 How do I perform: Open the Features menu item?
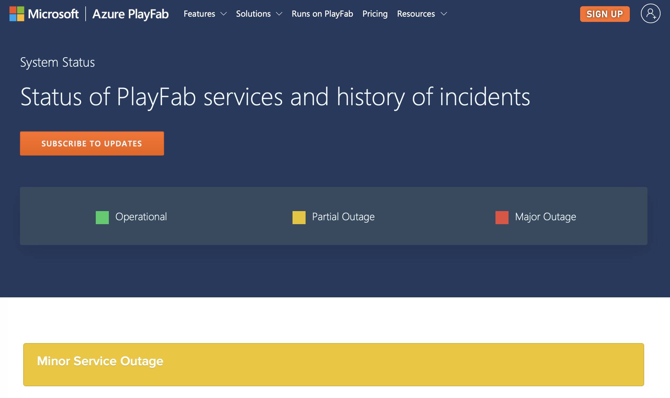[x=199, y=14]
